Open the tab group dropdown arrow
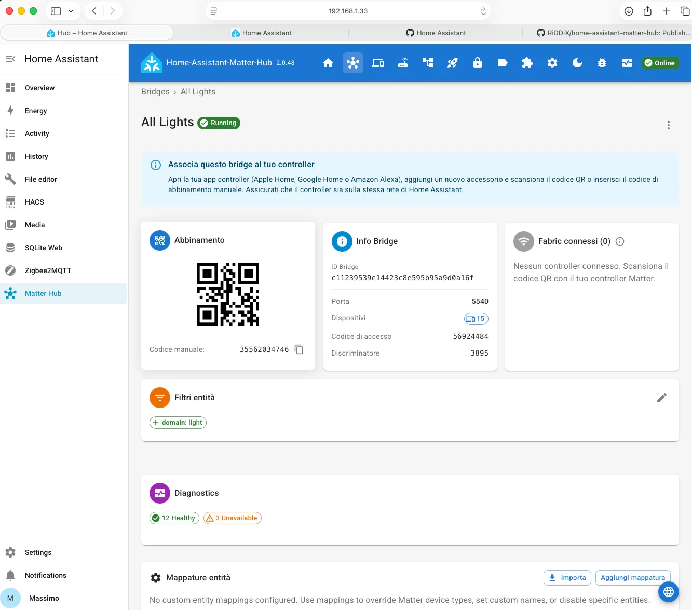The width and height of the screenshot is (692, 610). (x=71, y=11)
